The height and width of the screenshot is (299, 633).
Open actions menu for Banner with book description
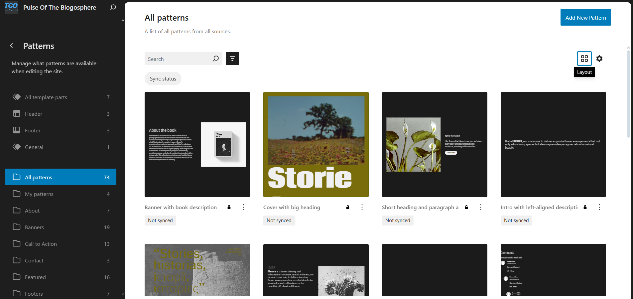tap(243, 207)
